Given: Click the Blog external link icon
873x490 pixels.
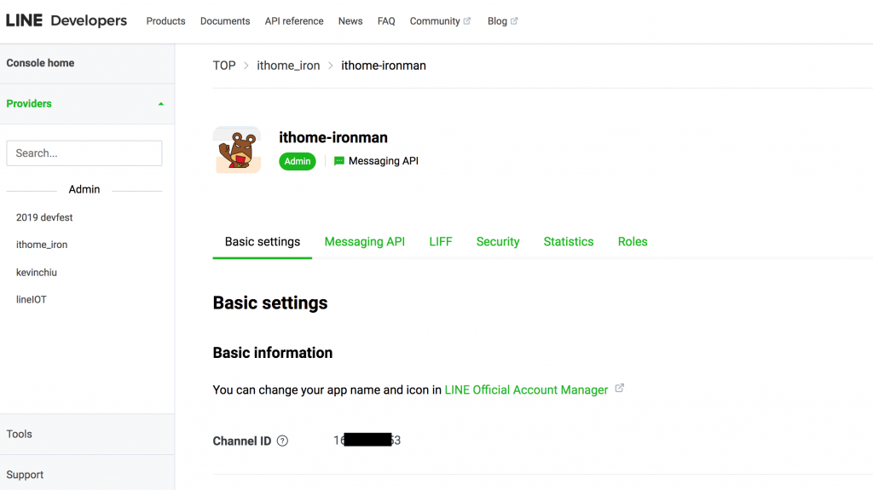Looking at the screenshot, I should click(514, 20).
